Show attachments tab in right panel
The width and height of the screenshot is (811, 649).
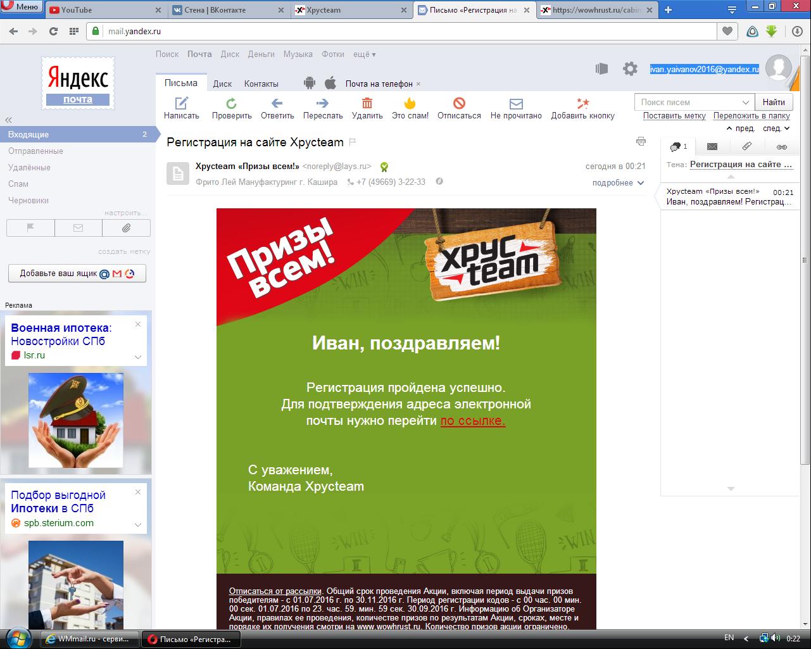pyautogui.click(x=747, y=146)
